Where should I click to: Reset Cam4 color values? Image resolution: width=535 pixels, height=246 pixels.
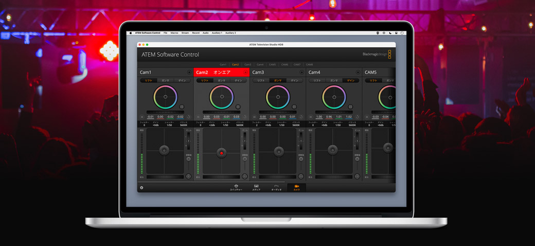pos(357,117)
